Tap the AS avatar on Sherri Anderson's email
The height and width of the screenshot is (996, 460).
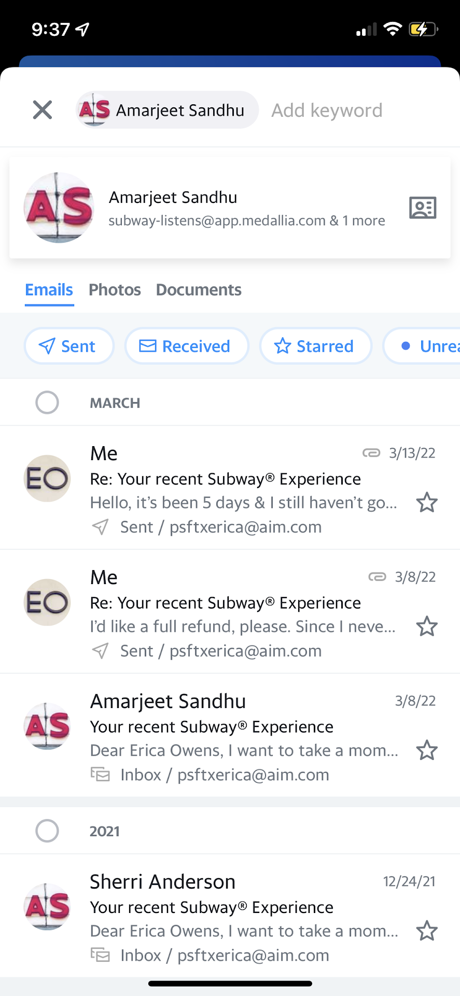[48, 906]
